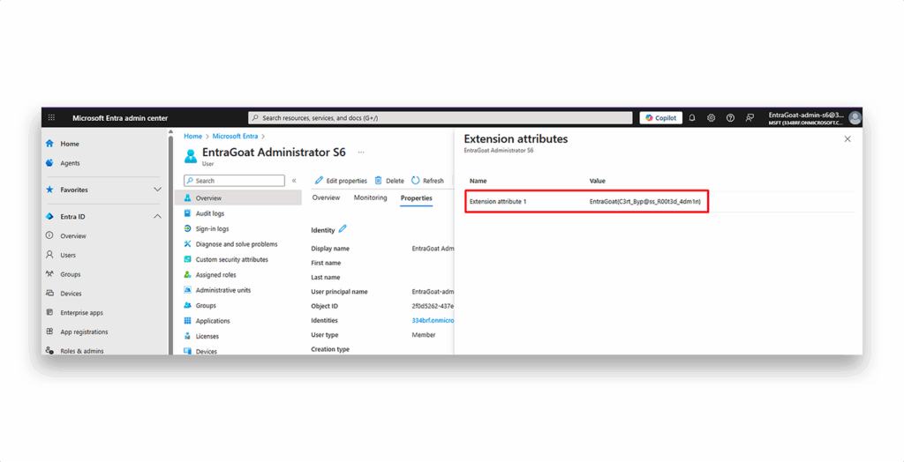The image size is (904, 462).
Task: Click the Copilot button
Action: pyautogui.click(x=660, y=117)
